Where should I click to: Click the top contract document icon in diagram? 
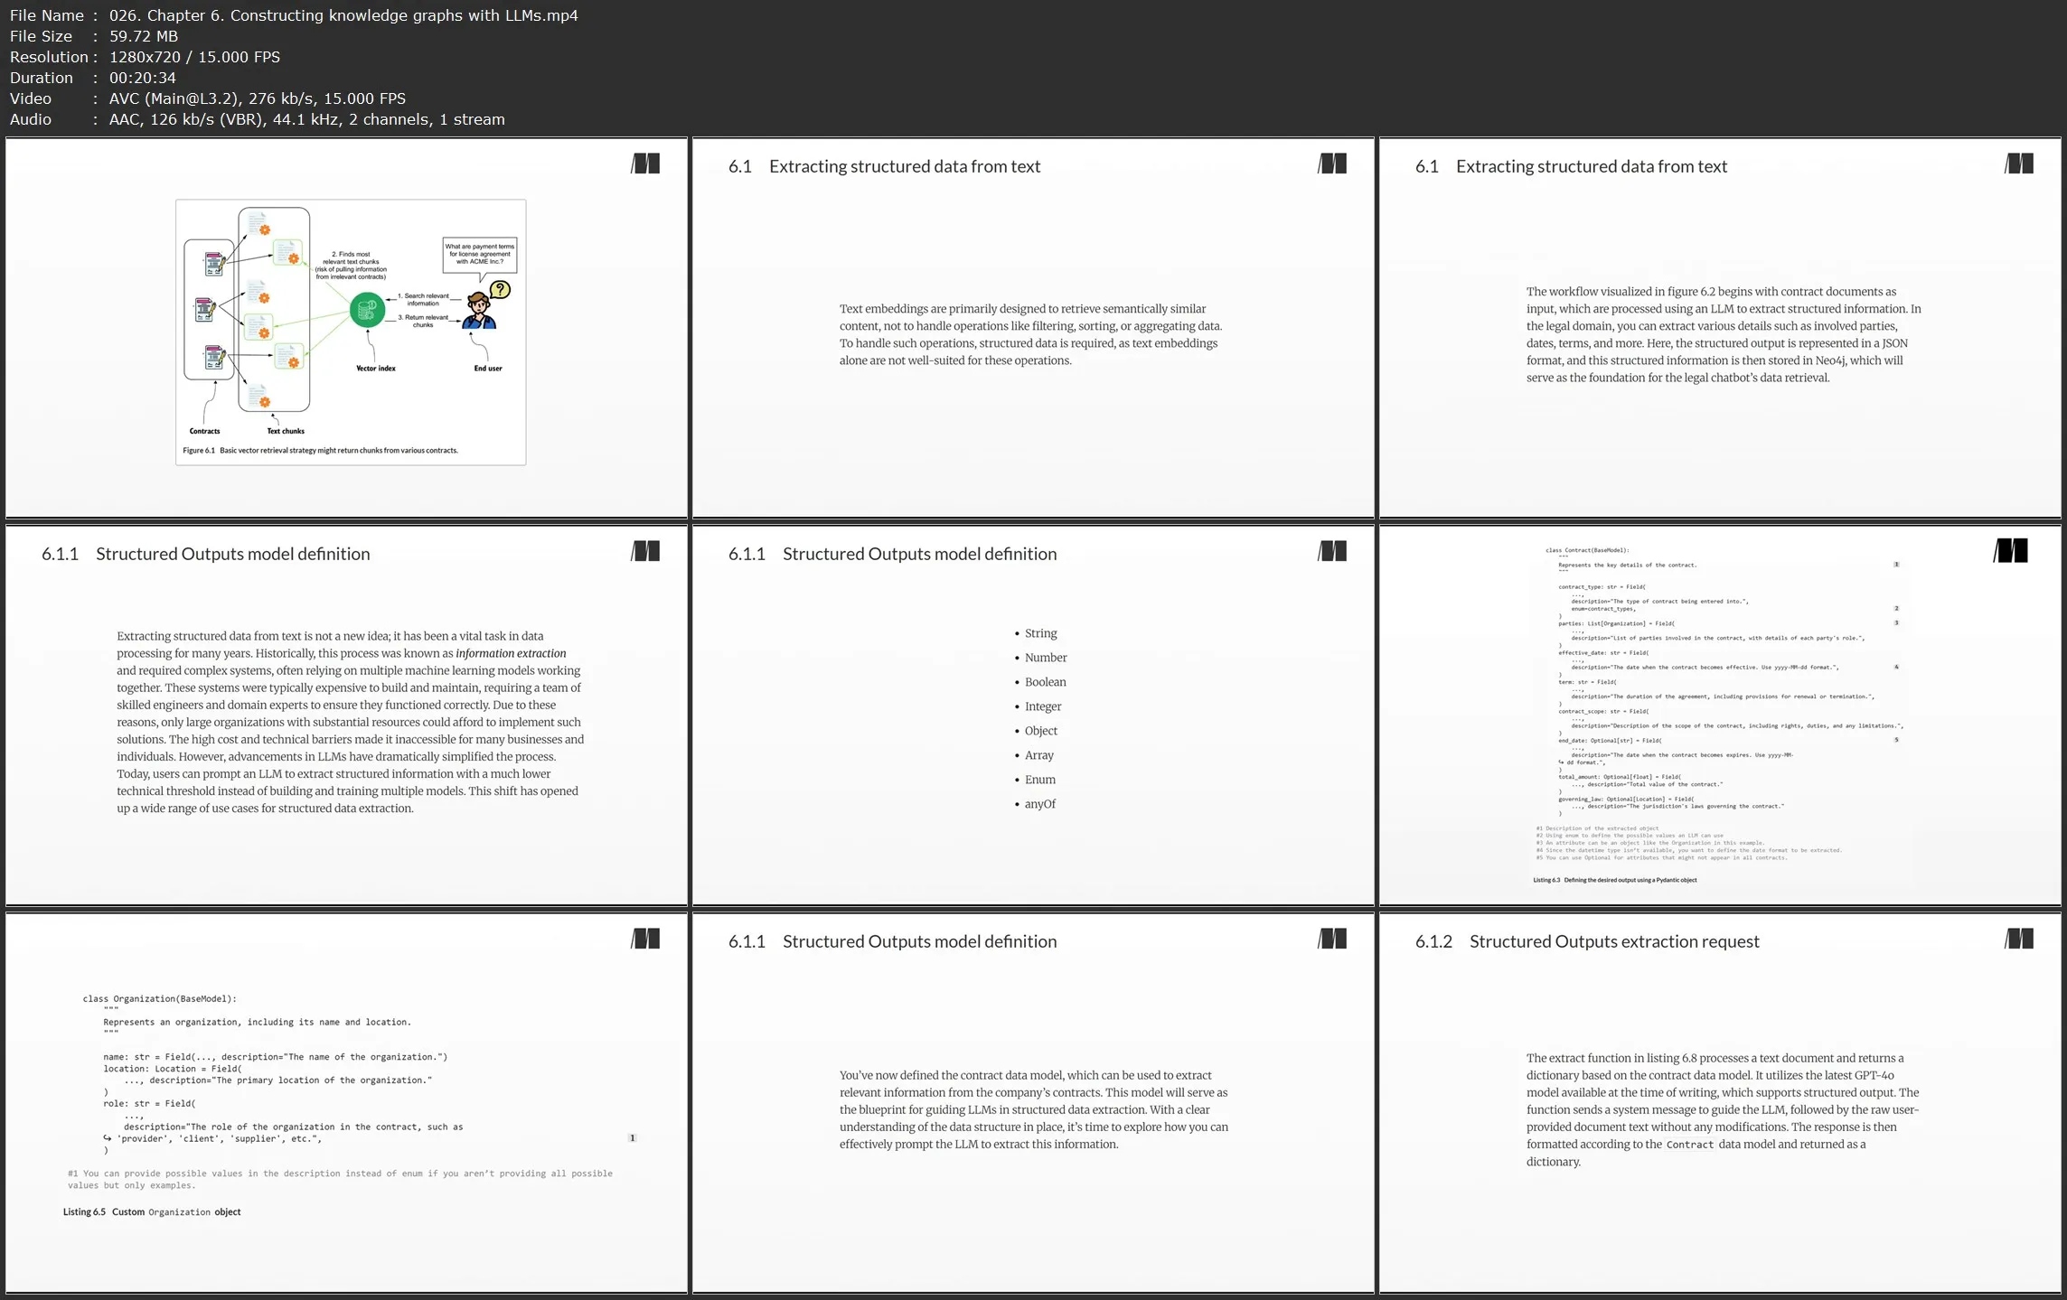coord(214,264)
